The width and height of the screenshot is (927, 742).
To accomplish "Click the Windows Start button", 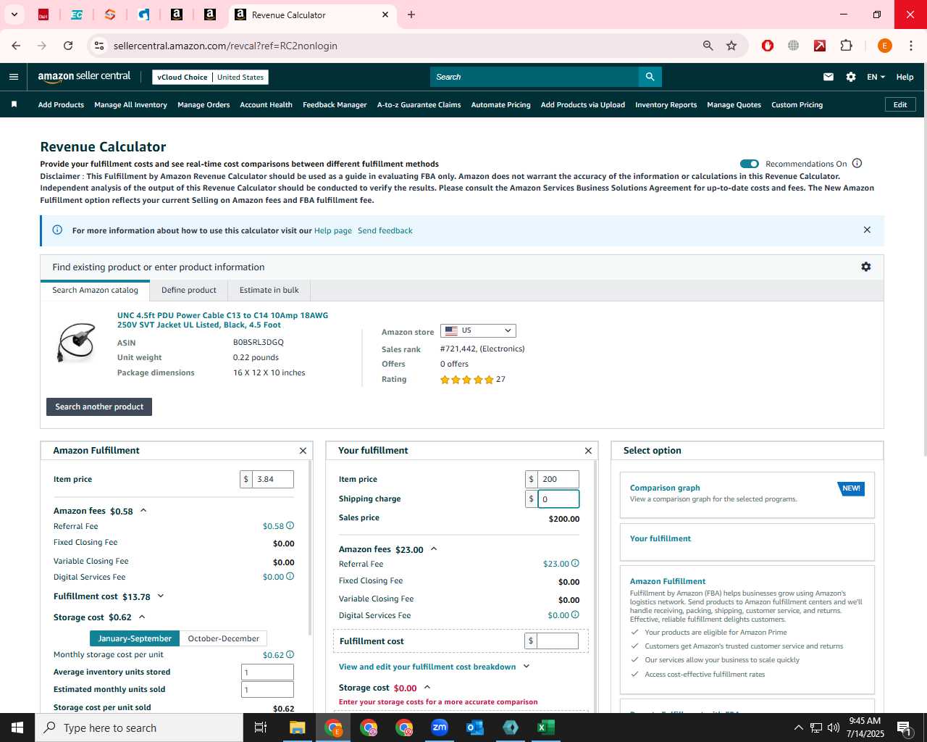I will pos(17,728).
